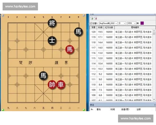156x125 pixels.
Task: Click the purple engine color swatch
Action: tap(142, 23)
